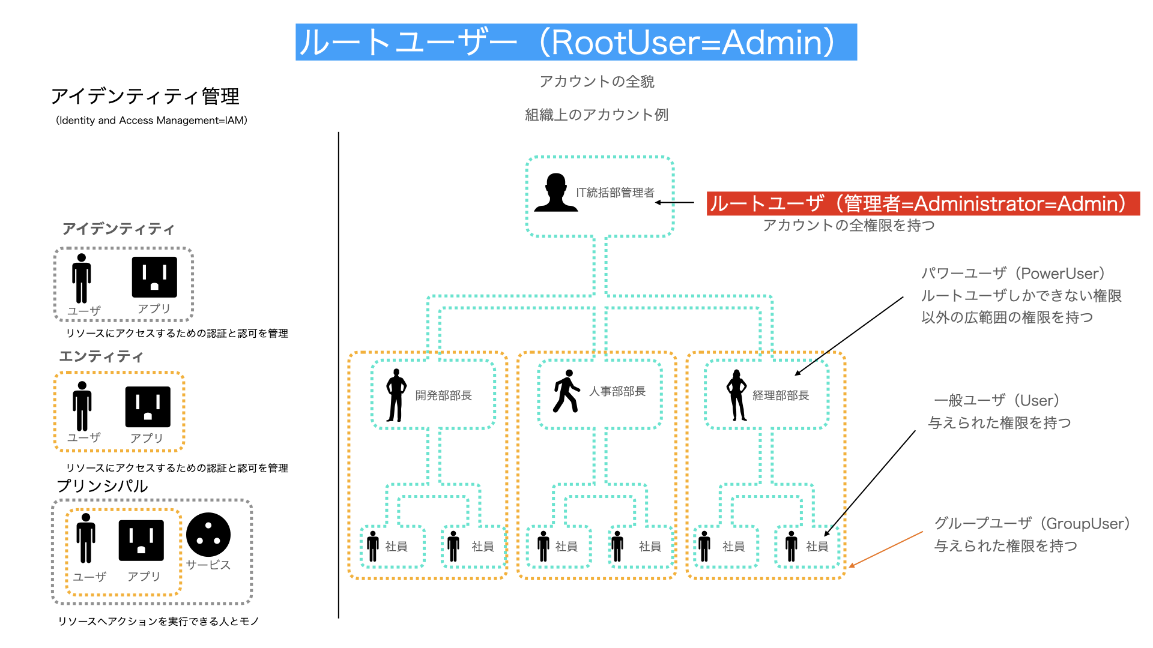1153x648 pixels.
Task: Select the caption リソースへアクションを実行できる人とモノ
Action: click(x=158, y=622)
